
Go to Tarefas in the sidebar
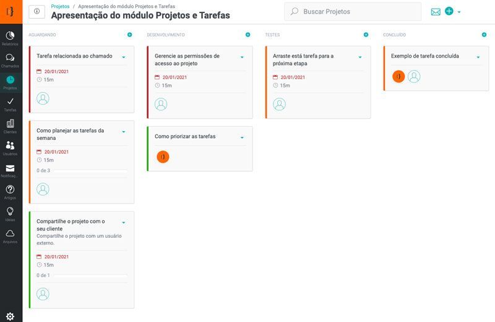click(x=11, y=103)
